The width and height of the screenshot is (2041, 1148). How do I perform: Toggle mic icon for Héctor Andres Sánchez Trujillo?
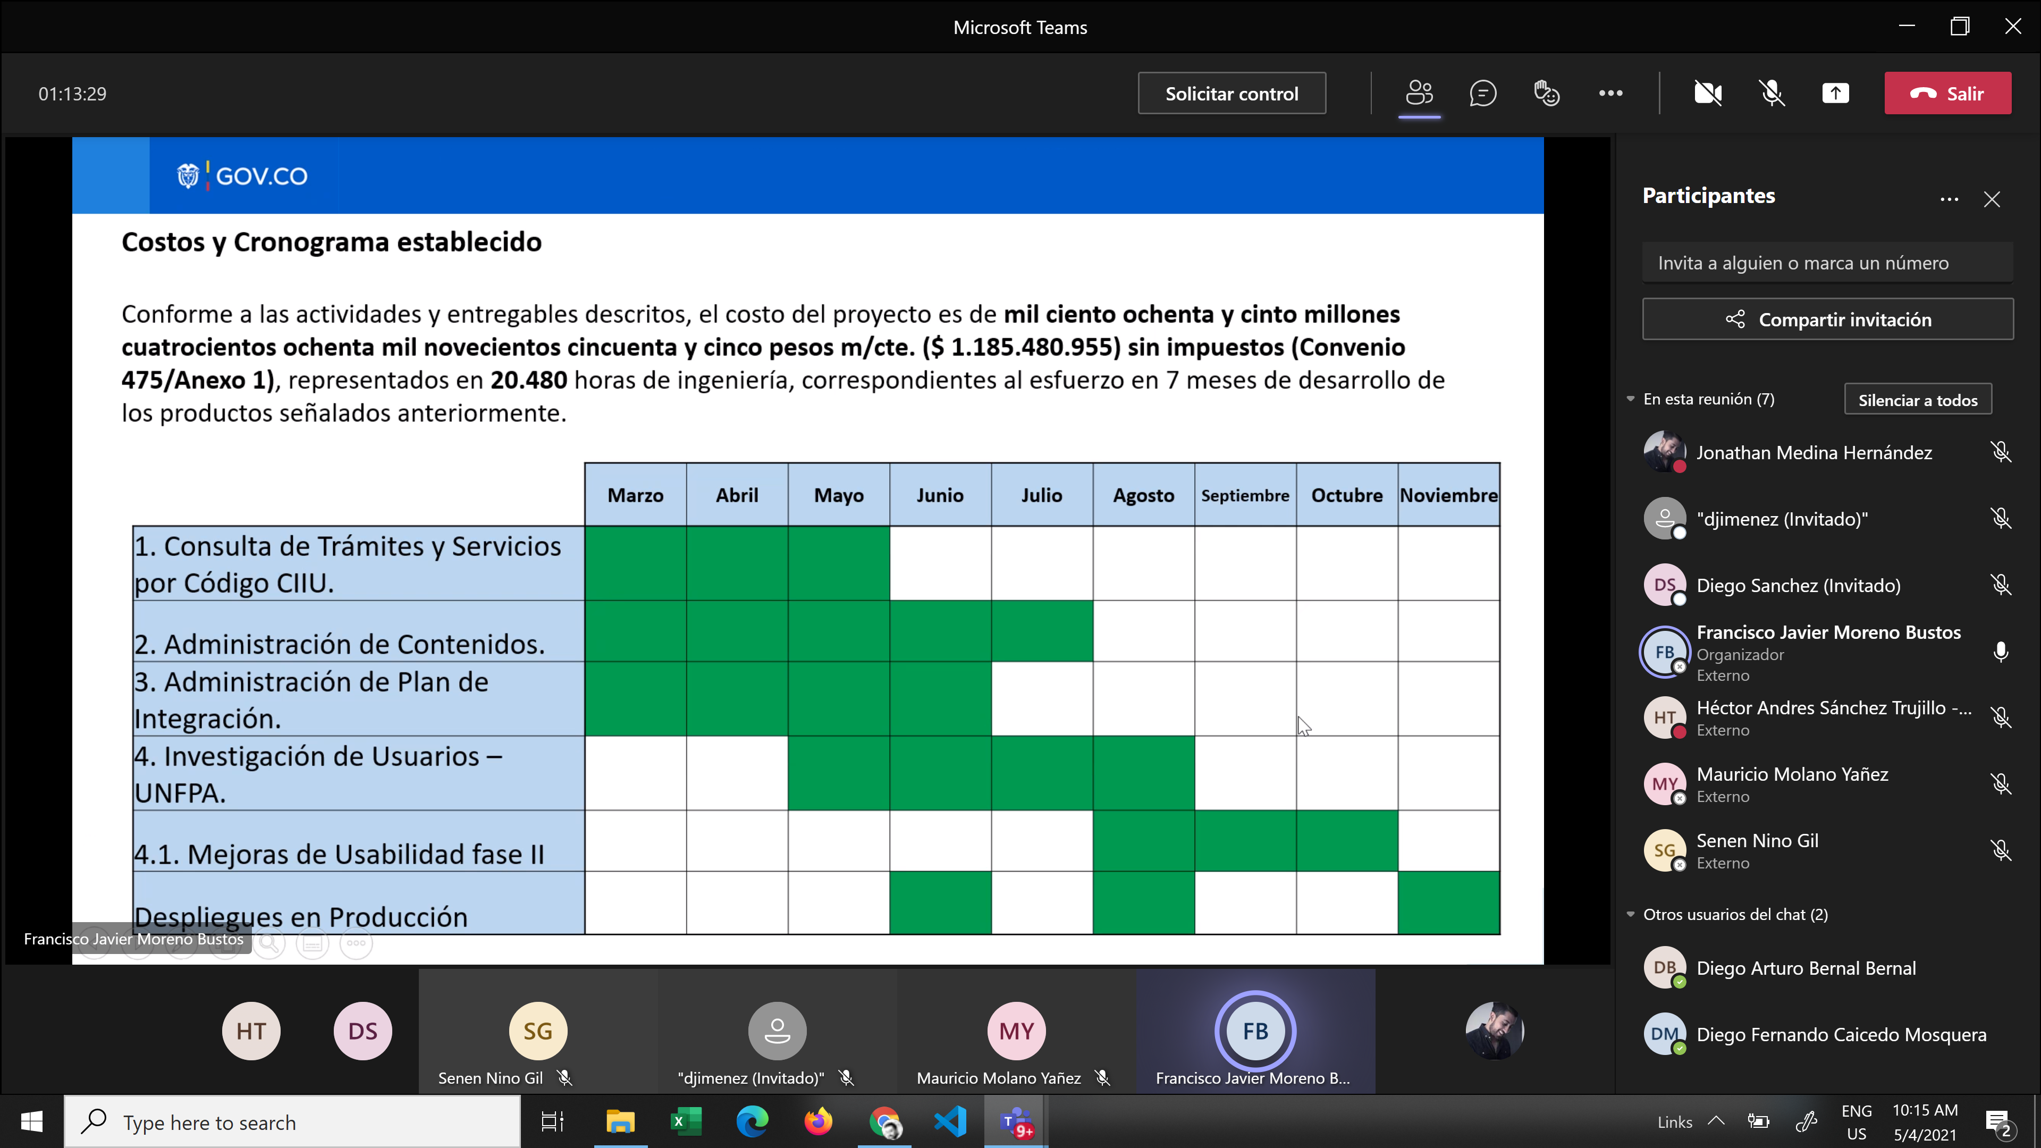tap(2001, 718)
